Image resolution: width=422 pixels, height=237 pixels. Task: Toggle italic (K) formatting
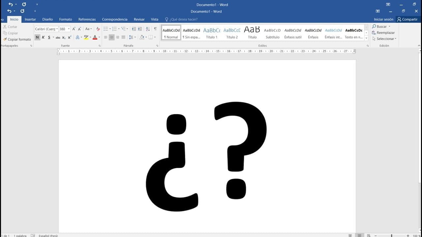(43, 37)
